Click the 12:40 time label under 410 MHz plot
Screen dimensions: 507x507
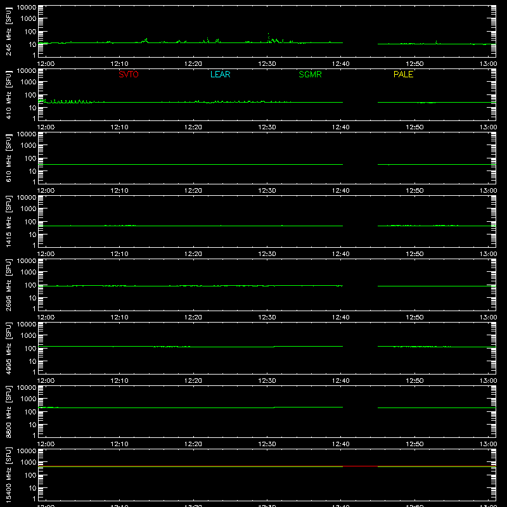coord(341,127)
